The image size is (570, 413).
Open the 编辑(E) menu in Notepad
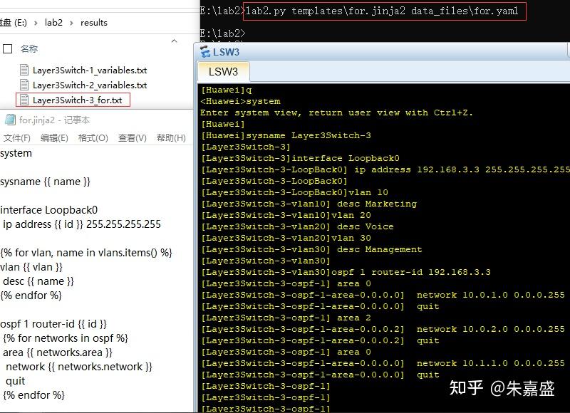(x=54, y=138)
